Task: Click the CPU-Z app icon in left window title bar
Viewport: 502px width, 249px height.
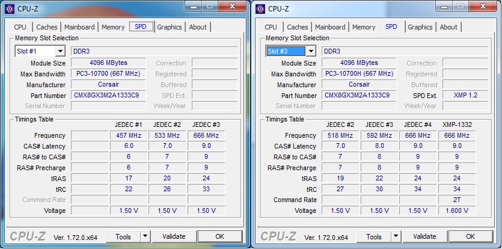Action: click(x=10, y=9)
